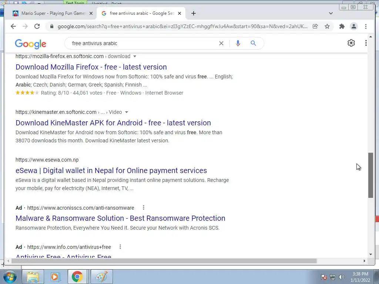Viewport: 379px width, 284px height.
Task: Open the Chrome profile avatar menu
Action: (353, 26)
